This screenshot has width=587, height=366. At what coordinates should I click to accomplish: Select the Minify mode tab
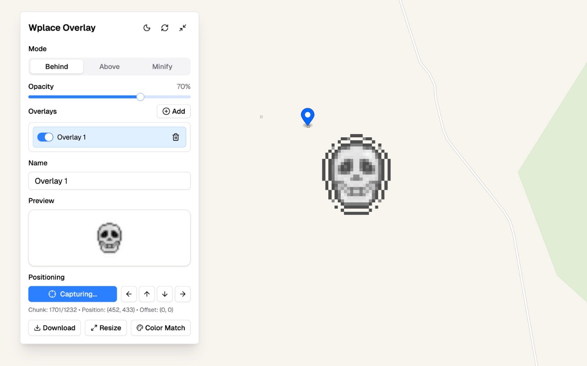(x=162, y=66)
